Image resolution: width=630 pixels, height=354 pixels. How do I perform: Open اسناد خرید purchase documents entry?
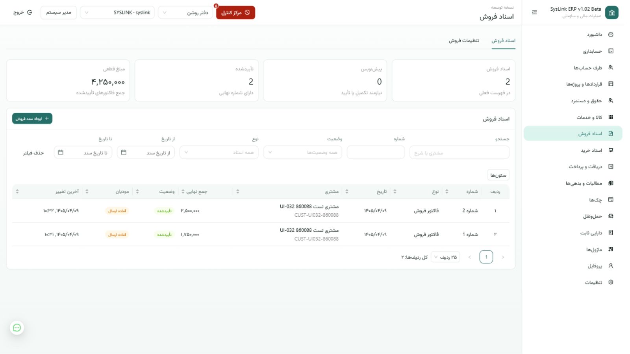573,150
